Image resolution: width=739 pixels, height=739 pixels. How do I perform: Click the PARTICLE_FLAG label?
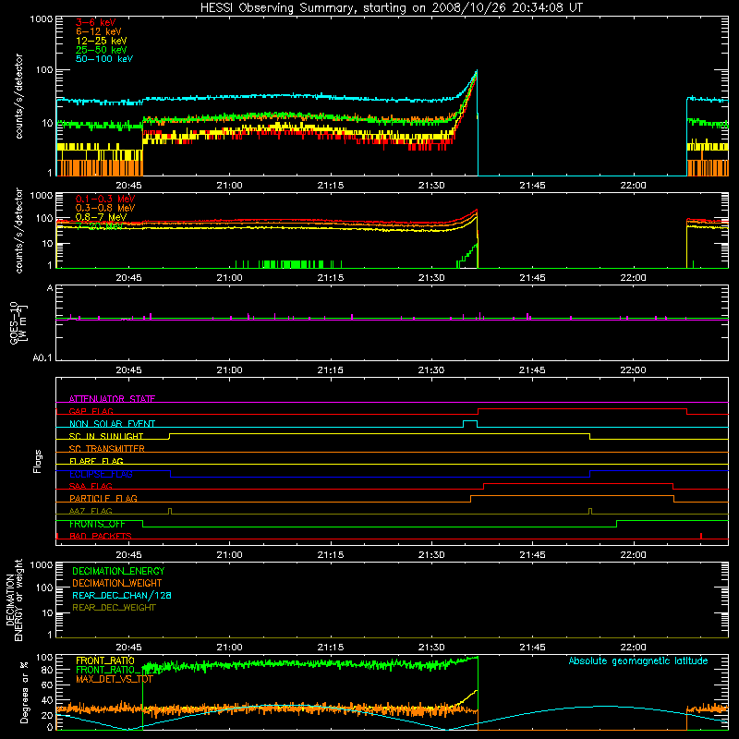point(103,498)
